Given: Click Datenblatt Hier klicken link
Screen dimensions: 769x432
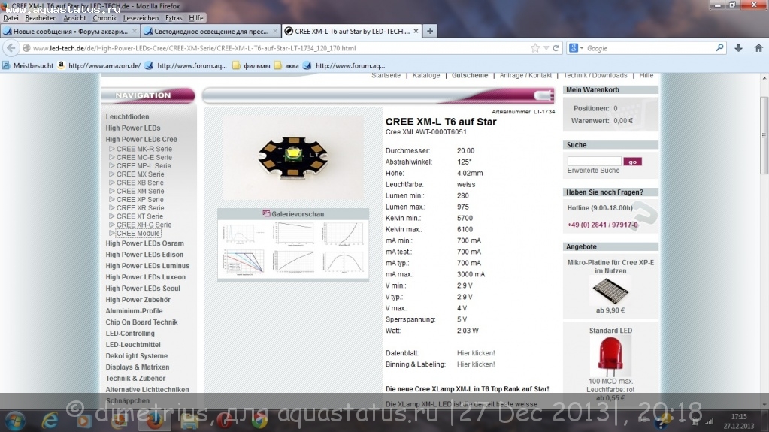Looking at the screenshot, I should coord(476,353).
